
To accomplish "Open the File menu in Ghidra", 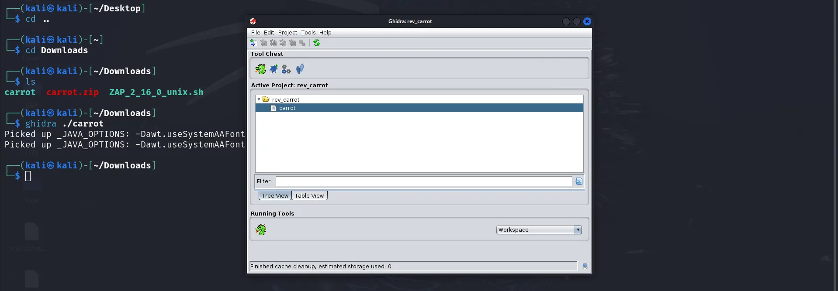I will [256, 33].
